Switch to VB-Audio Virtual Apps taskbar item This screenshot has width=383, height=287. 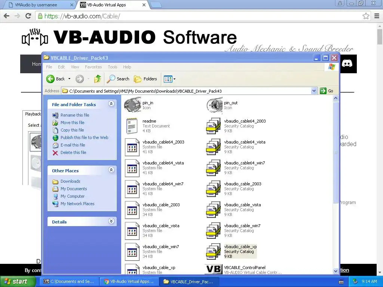pos(129,281)
